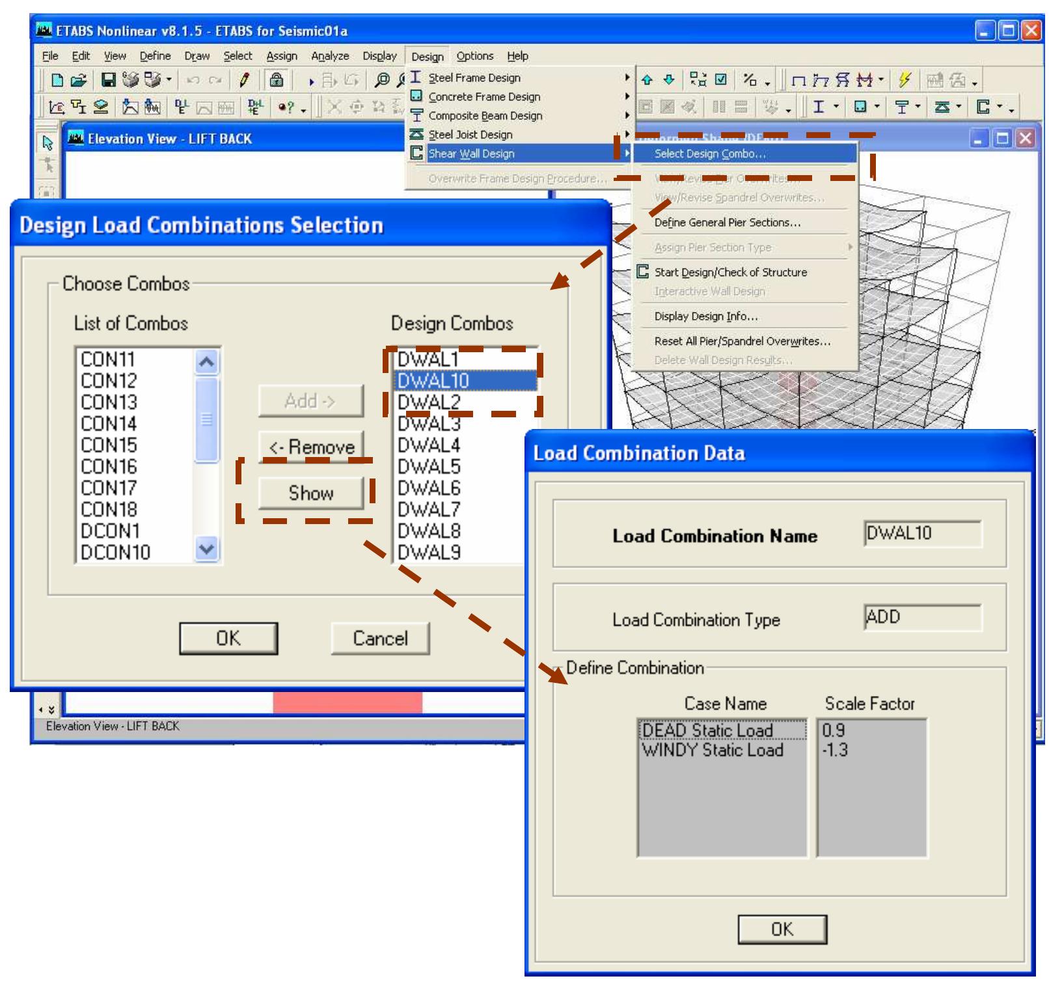Click the Pointer select tool in side toolbar
This screenshot has width=1049, height=985.
point(48,143)
